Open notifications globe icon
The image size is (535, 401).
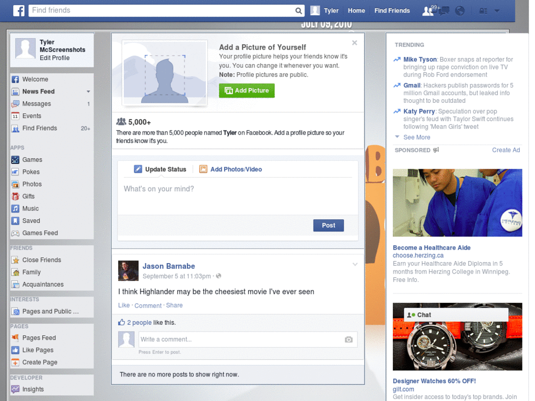(460, 11)
